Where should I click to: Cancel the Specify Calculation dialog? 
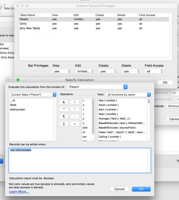[119, 189]
